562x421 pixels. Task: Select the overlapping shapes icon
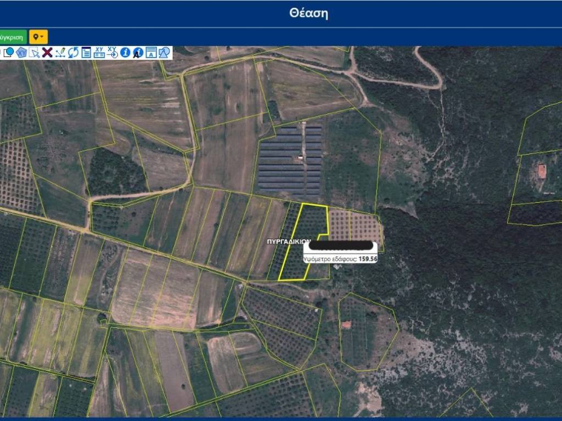pyautogui.click(x=164, y=53)
